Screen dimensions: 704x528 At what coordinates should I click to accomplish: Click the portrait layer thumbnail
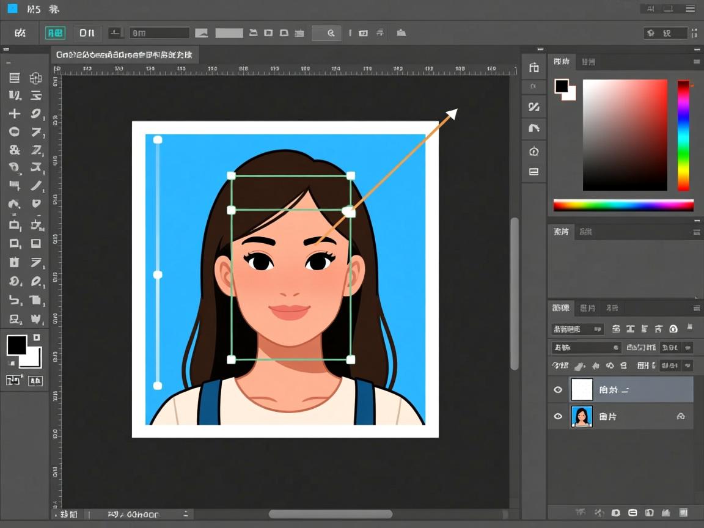coord(582,416)
